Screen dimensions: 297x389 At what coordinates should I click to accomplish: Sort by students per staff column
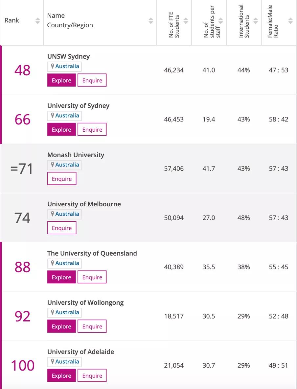(220, 21)
